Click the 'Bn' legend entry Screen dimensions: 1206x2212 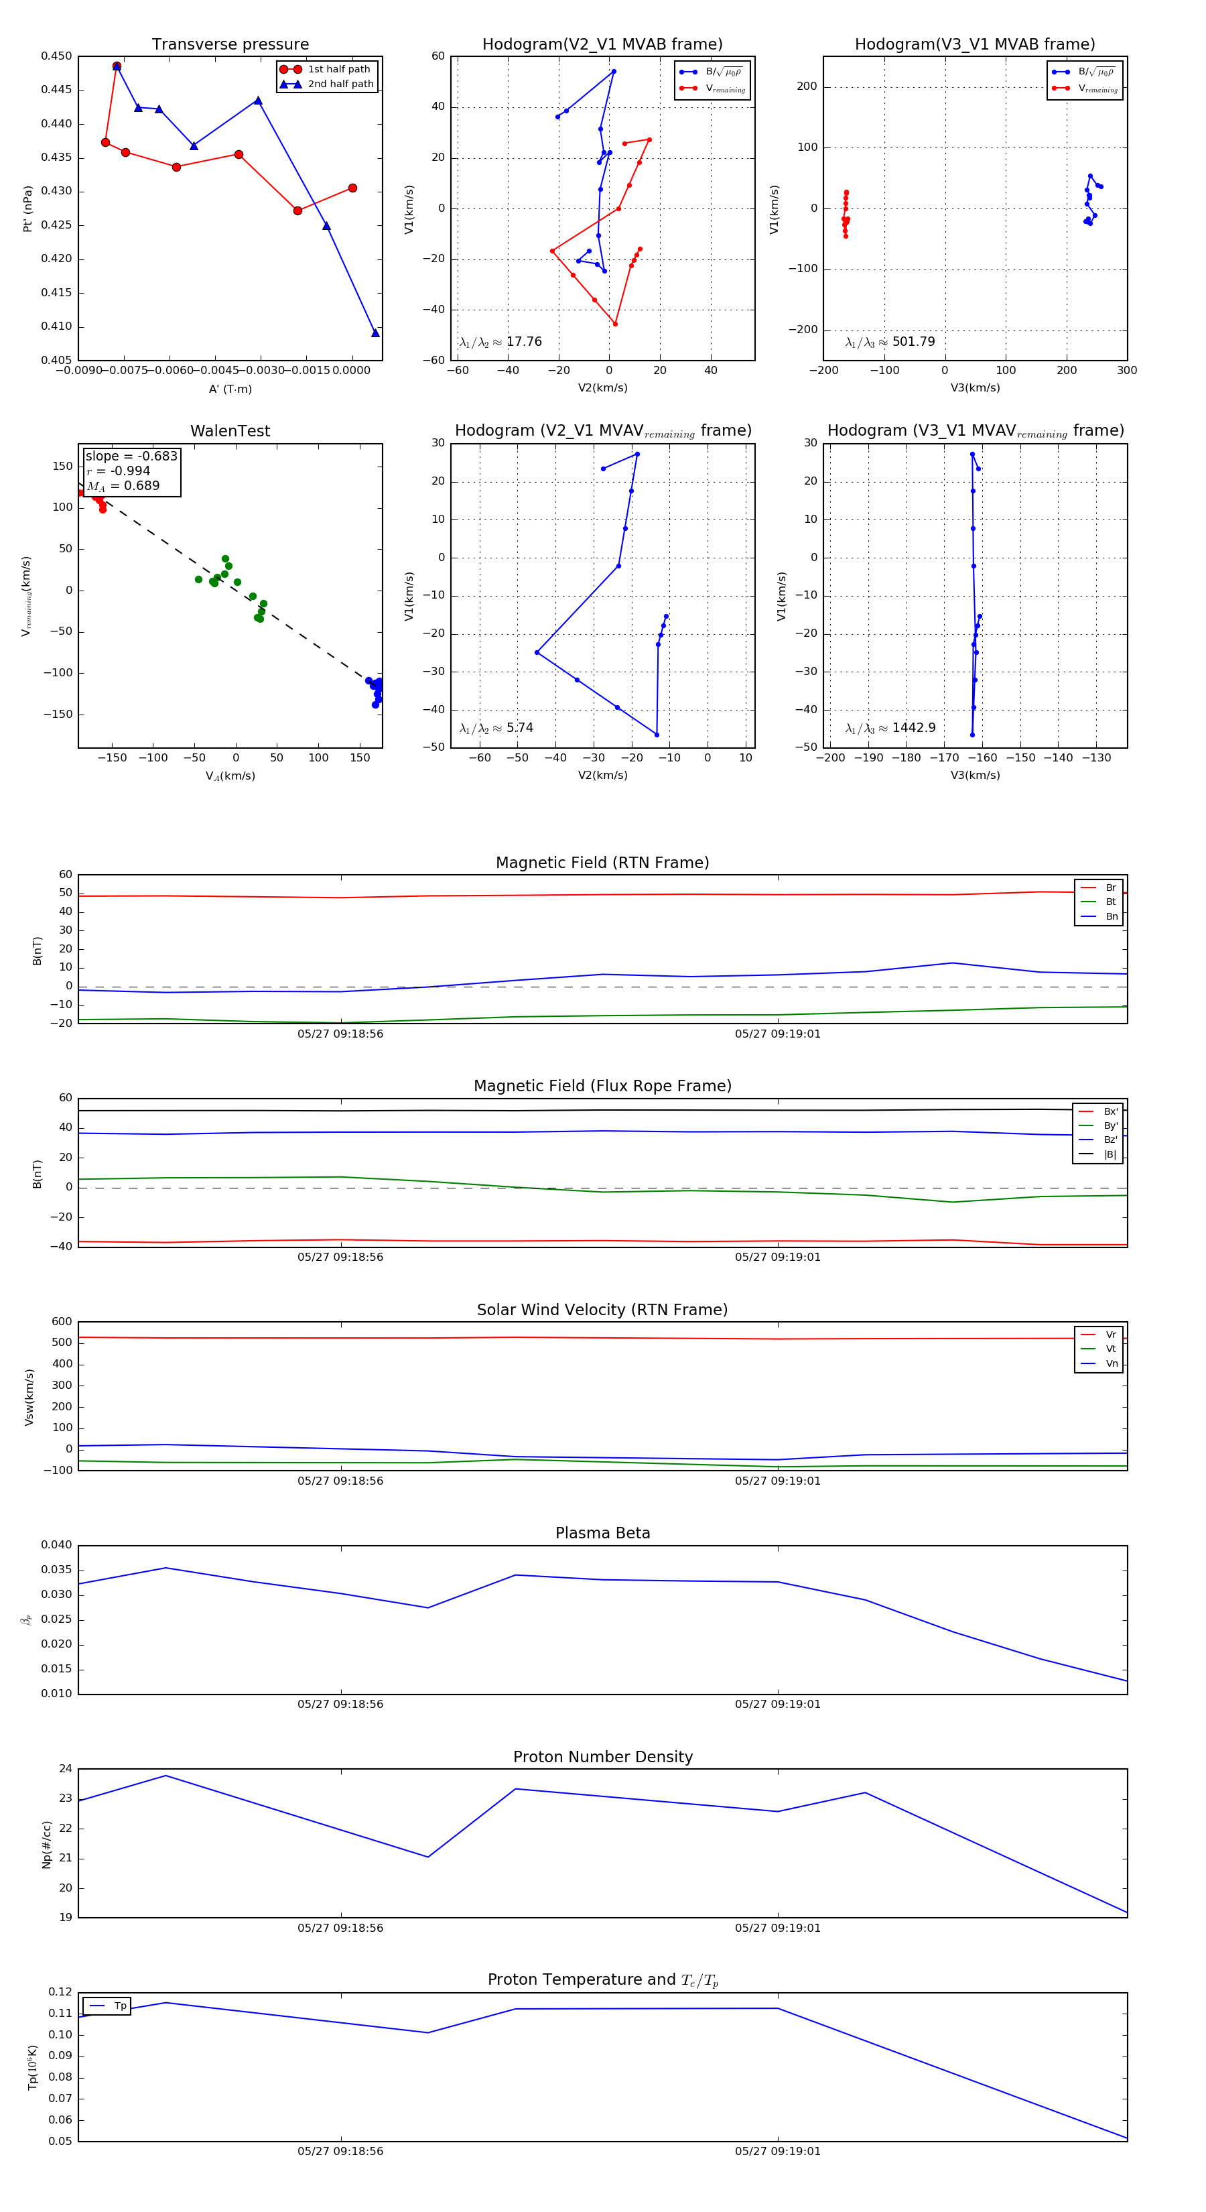coord(1099,917)
